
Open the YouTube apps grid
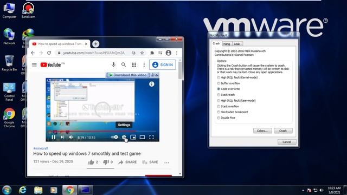pyautogui.click(x=134, y=64)
